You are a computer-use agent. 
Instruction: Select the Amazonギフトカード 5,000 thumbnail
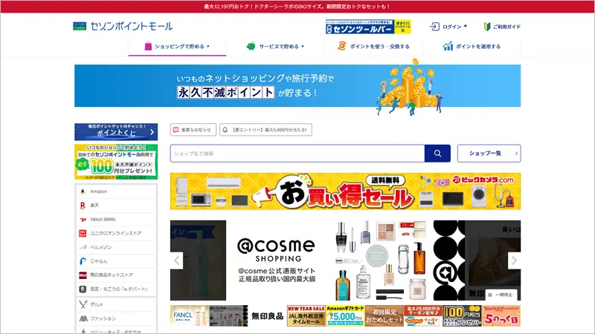click(x=345, y=316)
